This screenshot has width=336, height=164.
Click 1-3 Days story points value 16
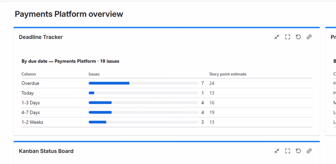[x=212, y=103]
